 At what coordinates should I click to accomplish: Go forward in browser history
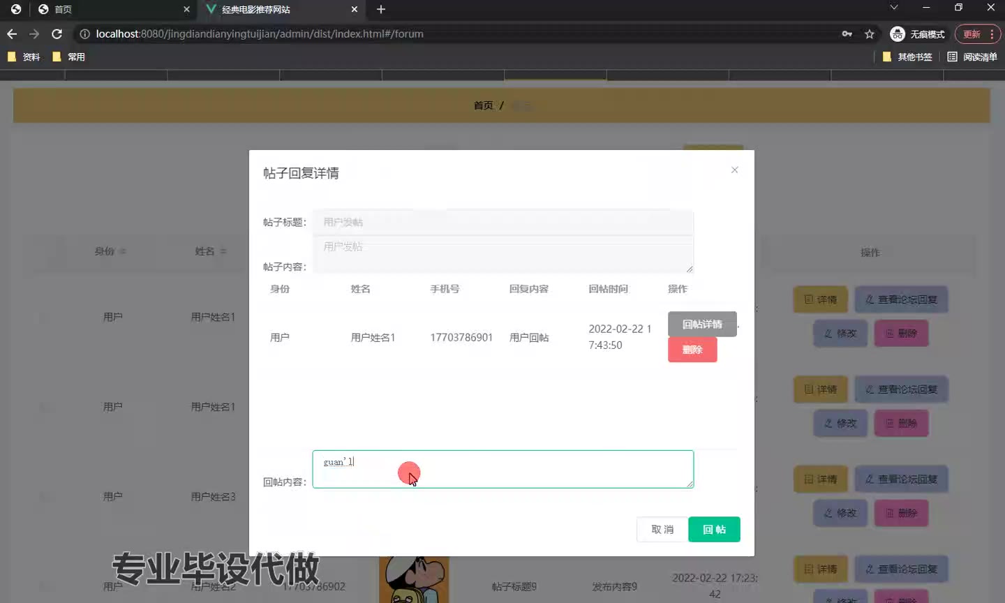[34, 33]
